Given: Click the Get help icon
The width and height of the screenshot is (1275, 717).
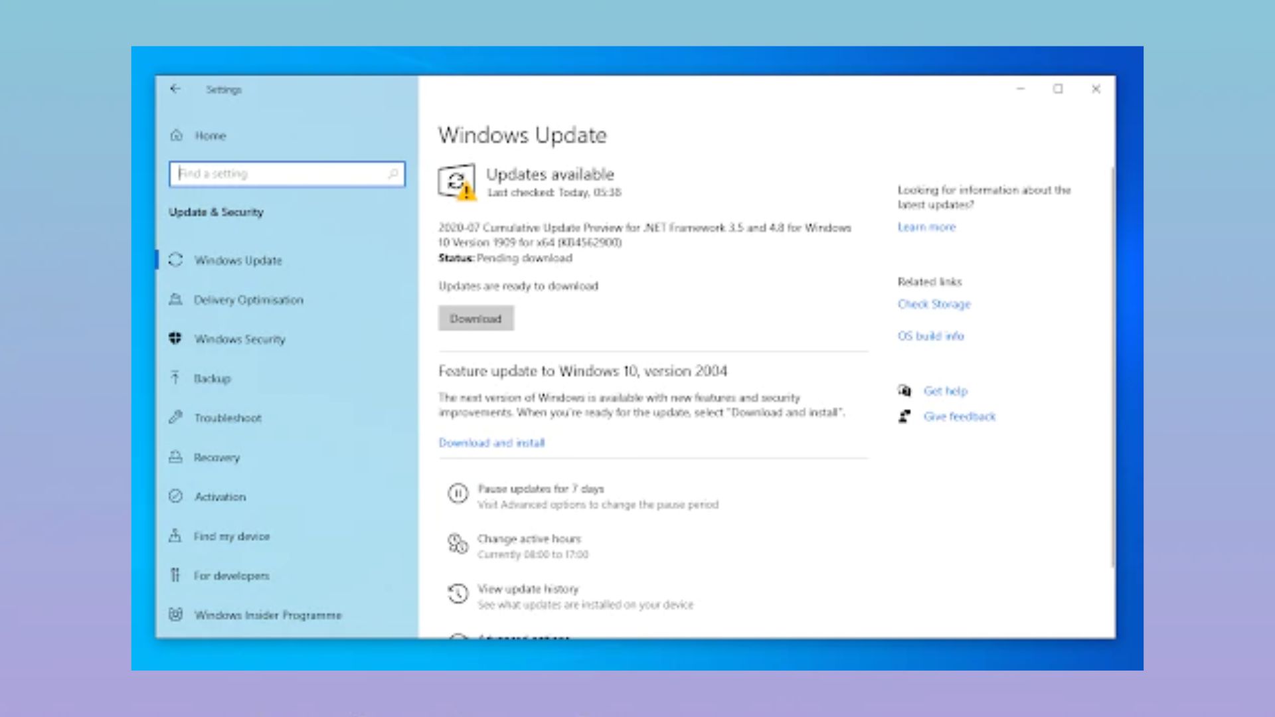Looking at the screenshot, I should (x=904, y=390).
